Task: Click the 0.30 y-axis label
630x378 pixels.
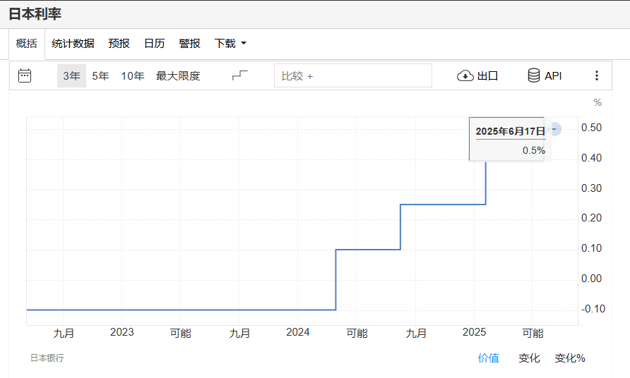Action: tap(591, 188)
